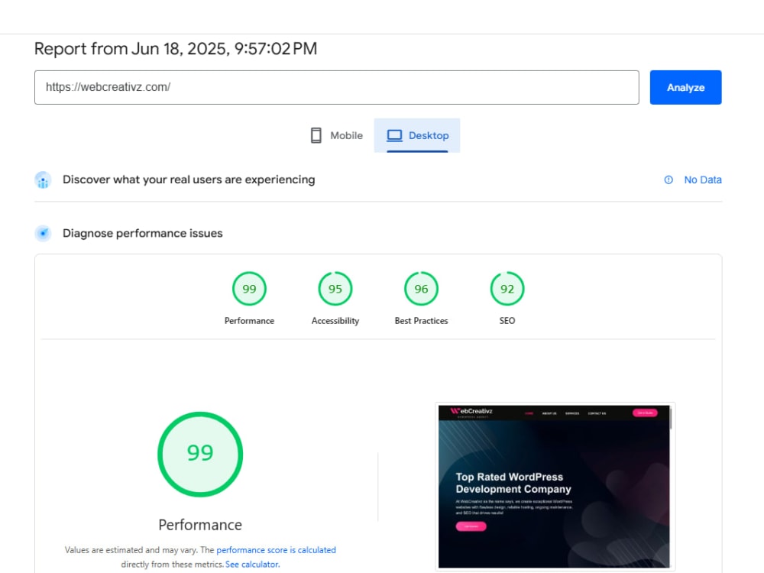This screenshot has height=573, width=764.
Task: Click the WebCreativz site screenshot thumbnail
Action: [555, 486]
